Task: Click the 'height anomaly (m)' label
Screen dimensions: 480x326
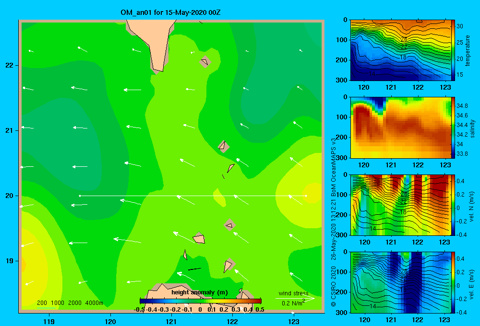Action: coord(200,292)
